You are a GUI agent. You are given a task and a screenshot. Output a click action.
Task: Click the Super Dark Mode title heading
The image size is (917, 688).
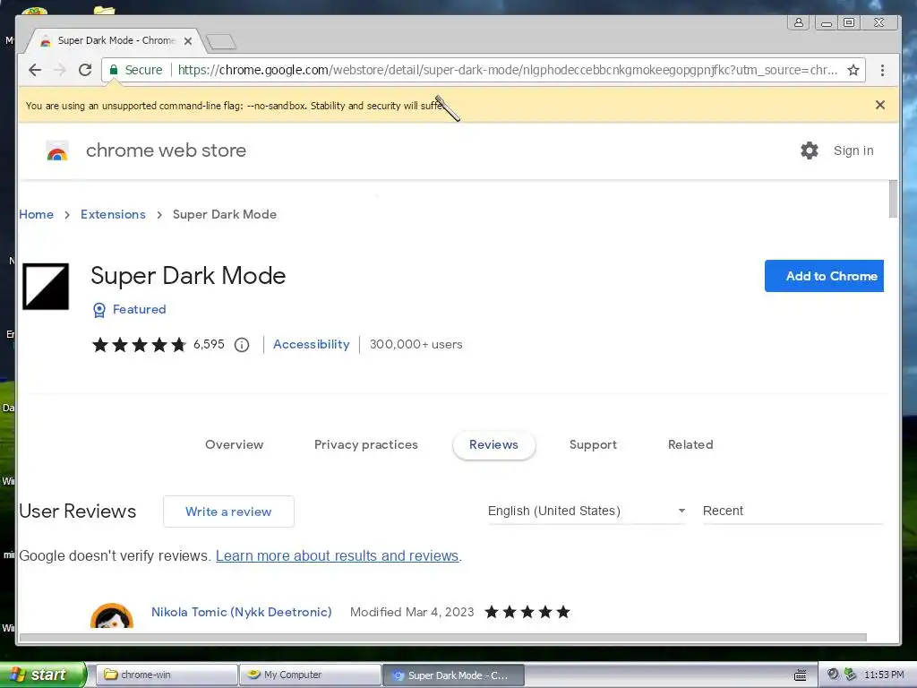click(188, 276)
